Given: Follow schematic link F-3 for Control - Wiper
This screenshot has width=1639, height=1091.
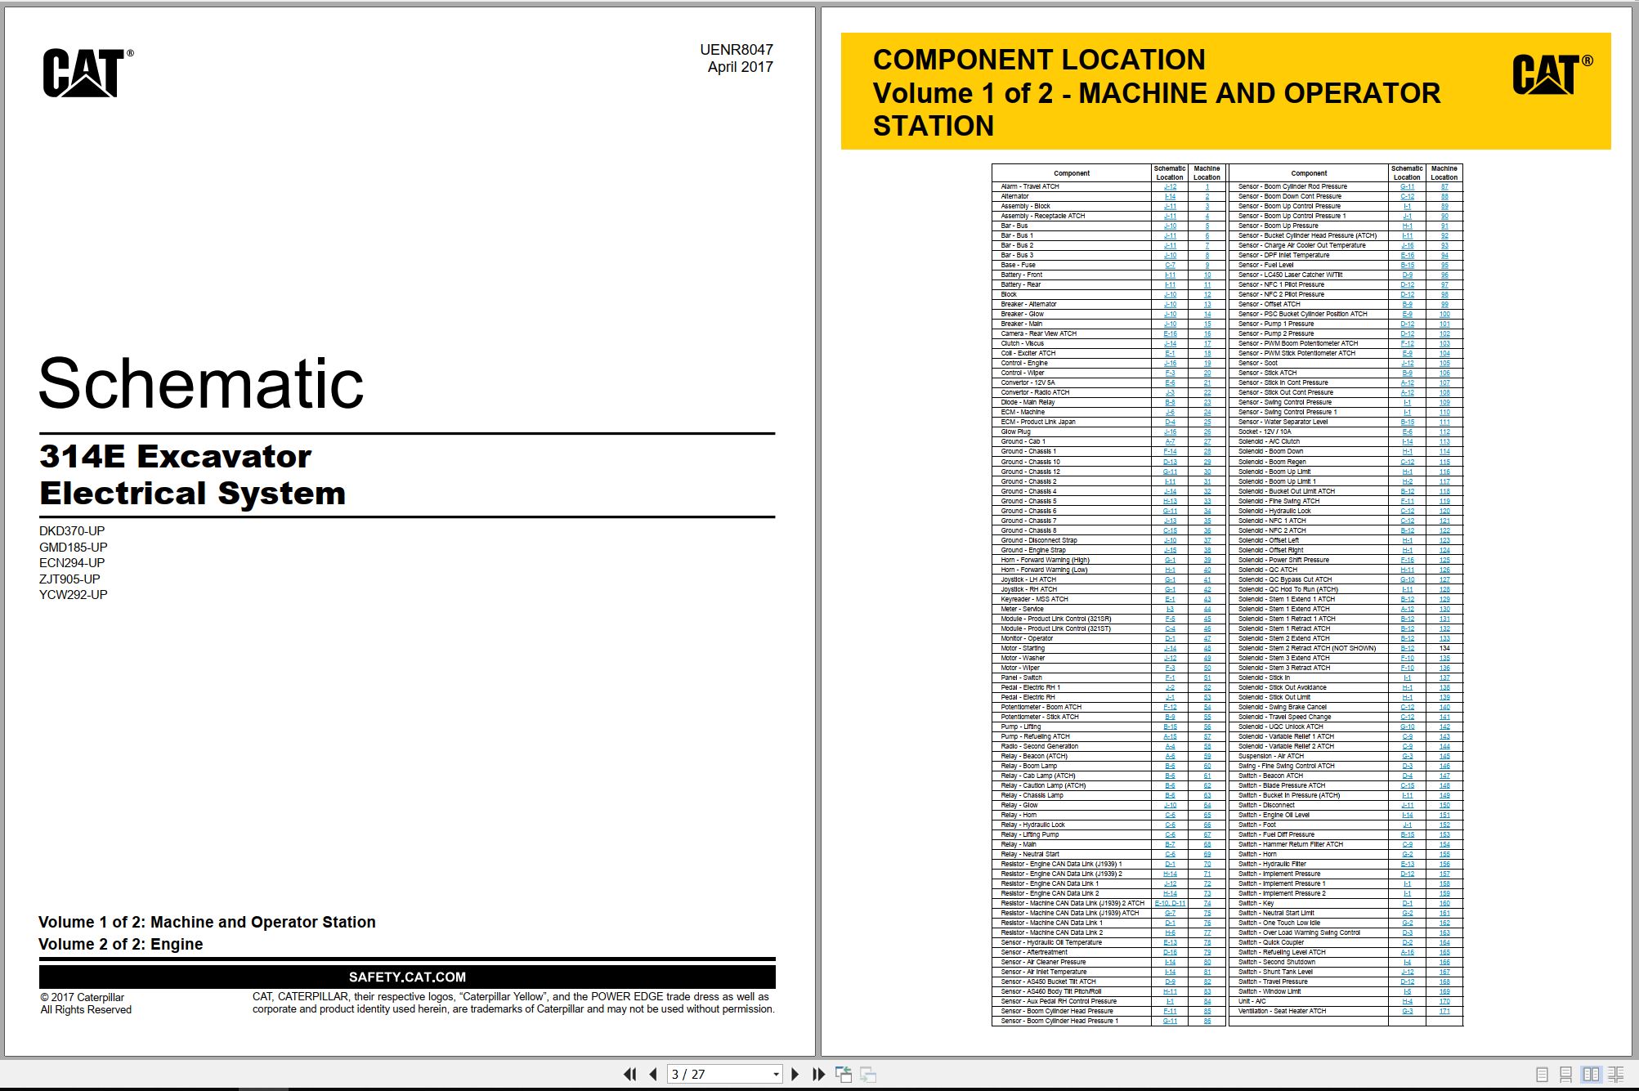Looking at the screenshot, I should coord(1170,373).
